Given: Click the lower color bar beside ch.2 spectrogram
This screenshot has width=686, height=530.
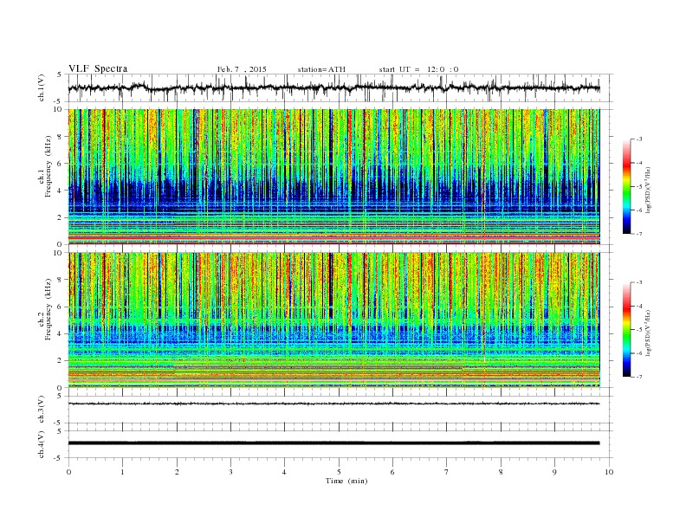Looking at the screenshot, I should (626, 329).
